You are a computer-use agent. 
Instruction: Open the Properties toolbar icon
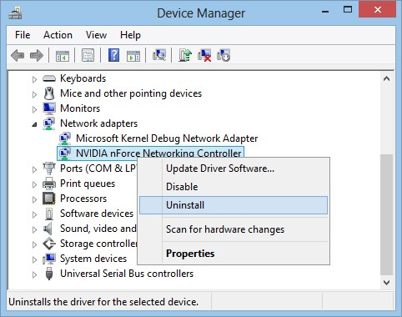pyautogui.click(x=88, y=55)
